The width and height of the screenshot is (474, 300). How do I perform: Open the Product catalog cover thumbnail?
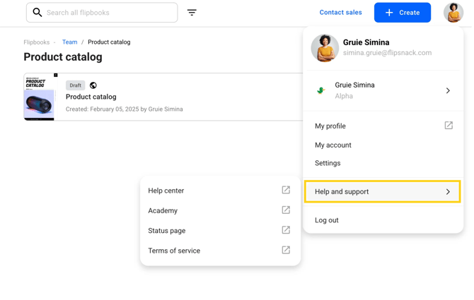pyautogui.click(x=40, y=97)
